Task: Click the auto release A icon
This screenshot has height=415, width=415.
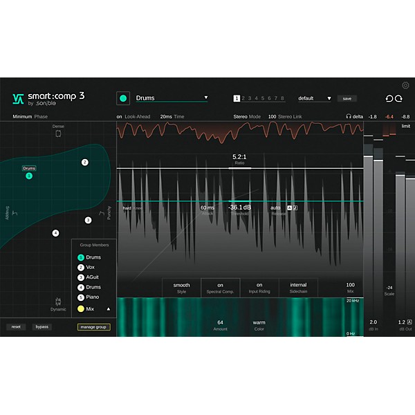Action: click(x=289, y=208)
